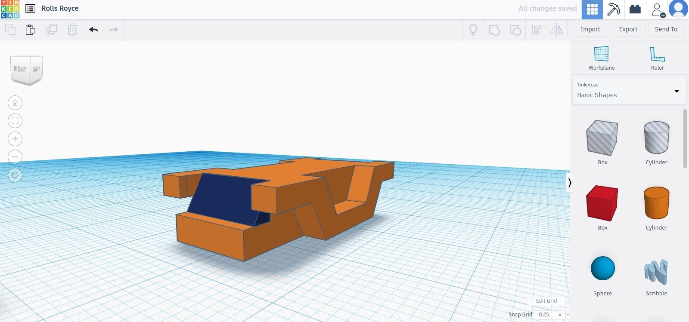
Task: Switch to the 3D design grid view icon
Action: click(592, 9)
